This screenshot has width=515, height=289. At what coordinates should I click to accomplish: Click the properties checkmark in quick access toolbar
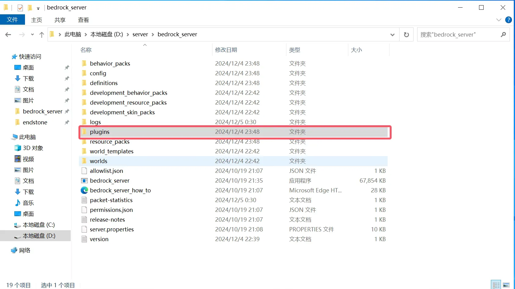tap(20, 8)
